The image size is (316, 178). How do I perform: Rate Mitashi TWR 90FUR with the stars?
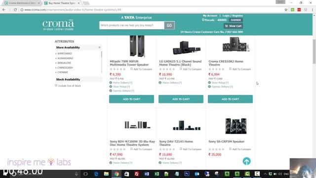[x=118, y=69]
